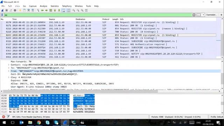Click in the sip display filter field
The width and height of the screenshot is (224, 126).
tap(98, 15)
